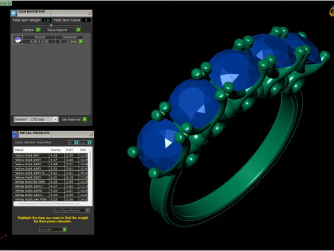Click the Gem Reporter panel icon
This screenshot has height=251, width=334.
(13, 13)
